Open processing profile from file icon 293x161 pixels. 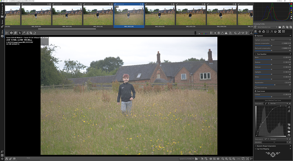(x=280, y=27)
